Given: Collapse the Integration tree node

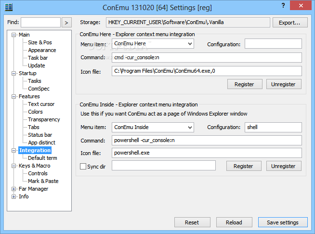Looking at the screenshot, I should (13, 150).
